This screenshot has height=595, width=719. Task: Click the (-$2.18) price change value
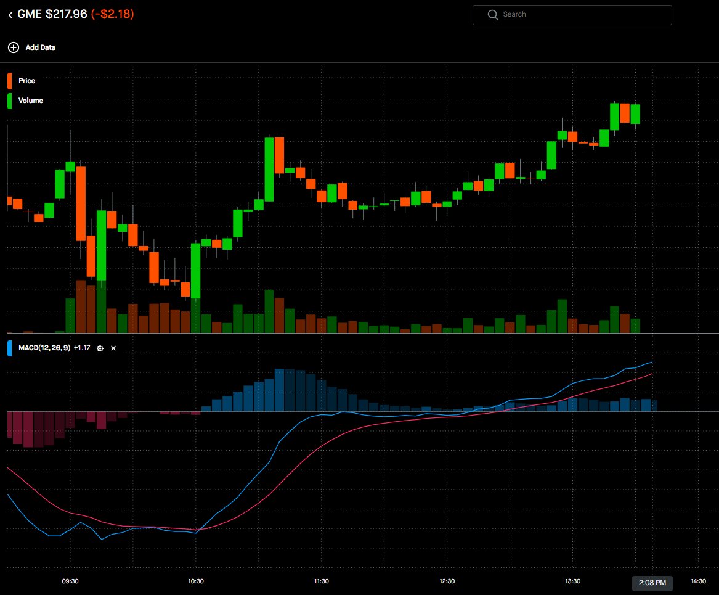coord(112,14)
